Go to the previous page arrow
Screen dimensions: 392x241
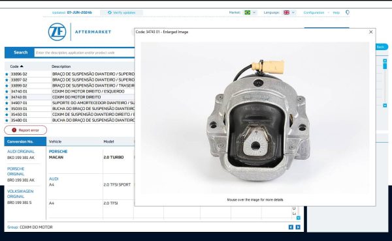pyautogui.click(x=291, y=227)
